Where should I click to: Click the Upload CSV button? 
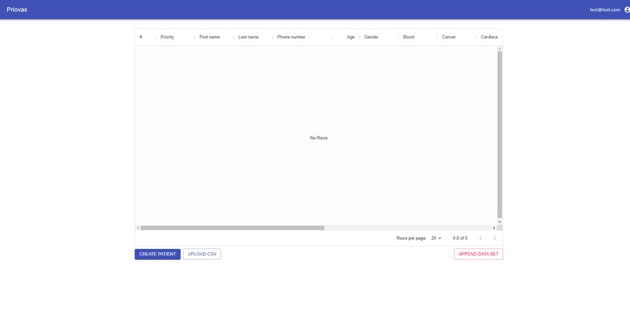(202, 255)
